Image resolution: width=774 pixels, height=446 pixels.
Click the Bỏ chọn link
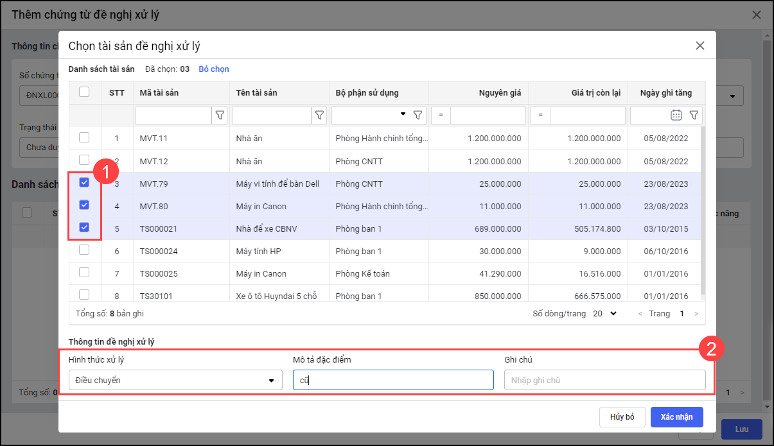click(213, 69)
